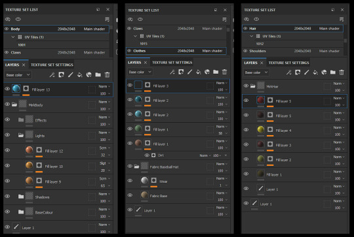Add a paint layer in the left panel
This screenshot has width=354, height=237.
(70, 74)
